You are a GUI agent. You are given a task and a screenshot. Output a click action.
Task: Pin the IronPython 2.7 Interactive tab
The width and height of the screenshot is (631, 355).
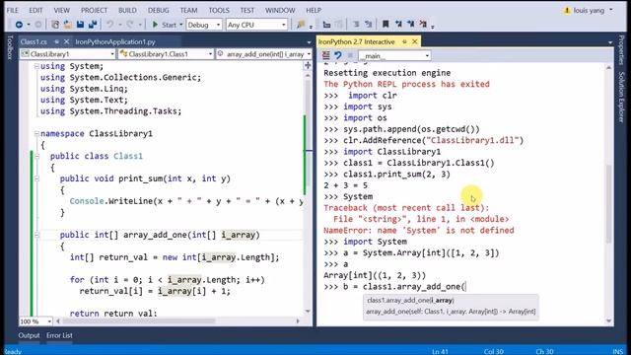[x=404, y=41]
